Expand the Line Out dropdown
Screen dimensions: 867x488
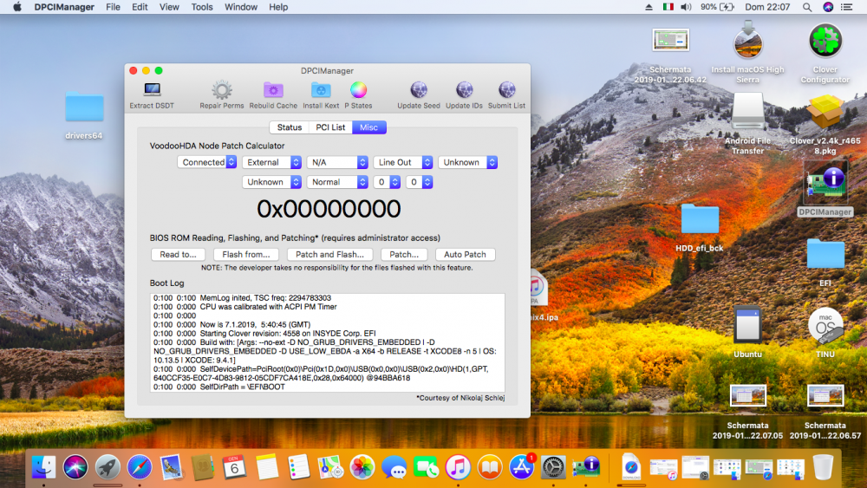click(402, 162)
